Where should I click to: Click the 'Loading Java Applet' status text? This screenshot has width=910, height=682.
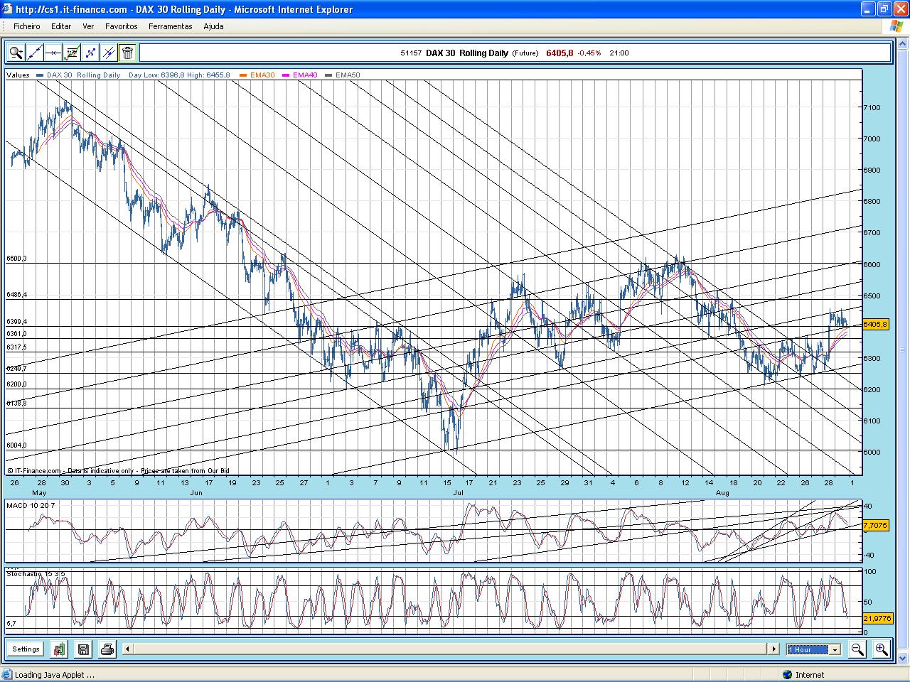point(54,675)
